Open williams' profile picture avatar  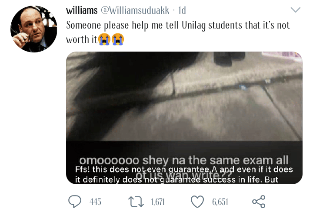click(x=34, y=29)
